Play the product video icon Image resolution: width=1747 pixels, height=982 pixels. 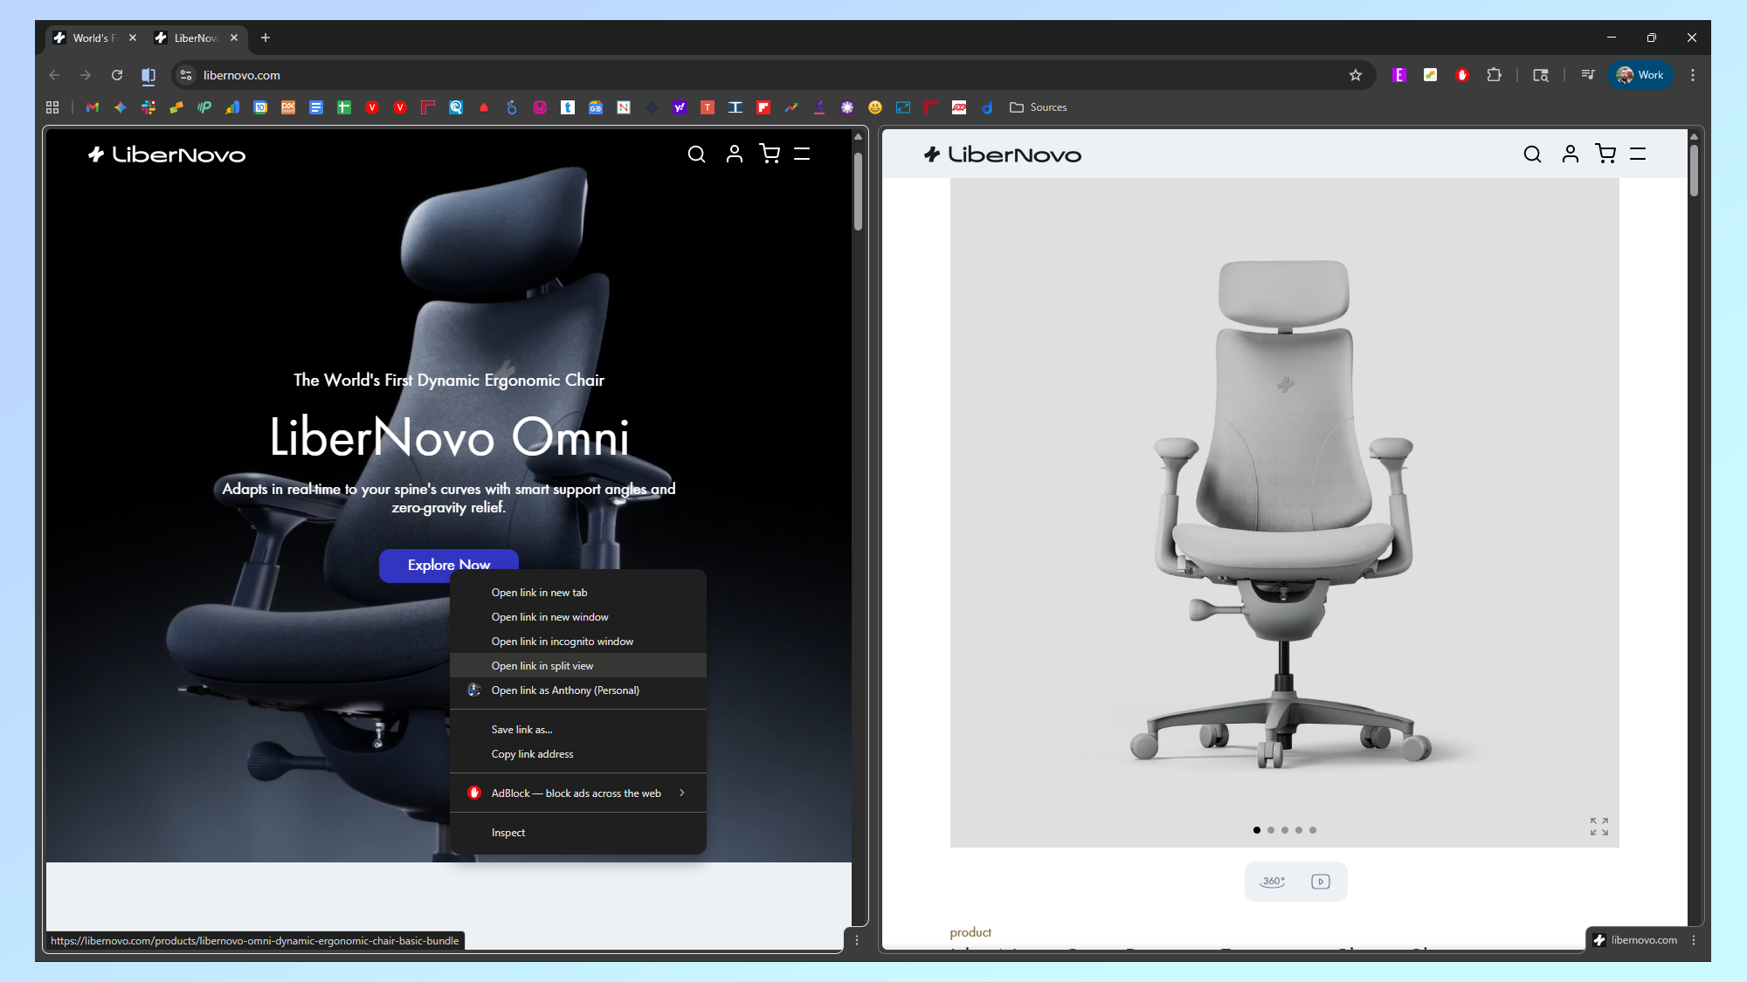(x=1320, y=882)
